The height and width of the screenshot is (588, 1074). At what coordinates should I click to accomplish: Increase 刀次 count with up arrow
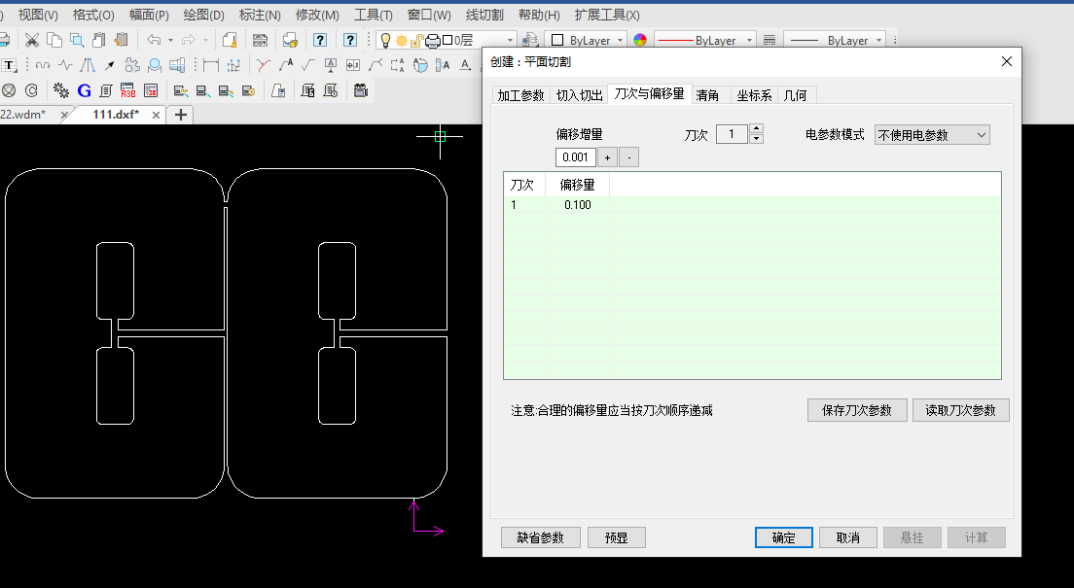click(757, 129)
